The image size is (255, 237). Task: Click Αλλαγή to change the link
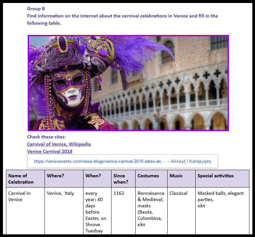pos(178,161)
